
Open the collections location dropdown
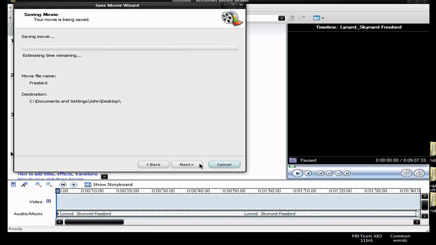(281, 18)
